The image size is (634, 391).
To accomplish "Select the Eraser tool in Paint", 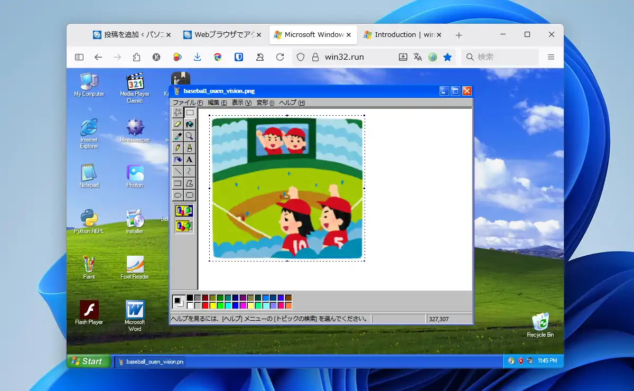I will pos(178,124).
